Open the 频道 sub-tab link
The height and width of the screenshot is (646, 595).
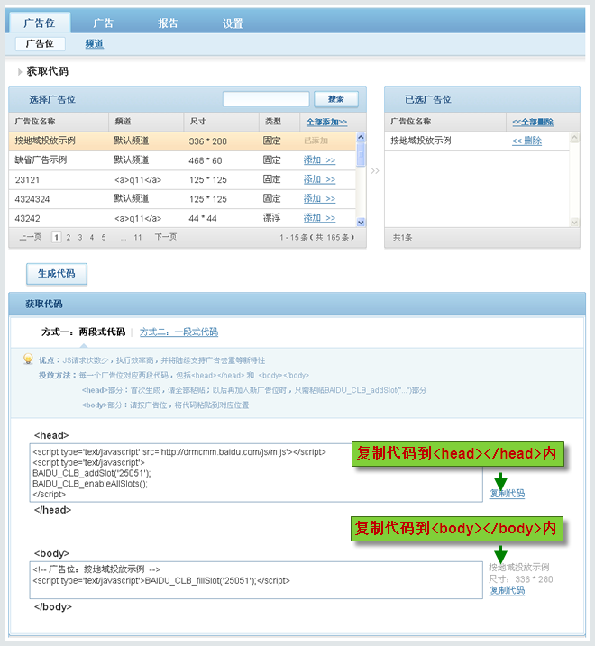pyautogui.click(x=95, y=43)
